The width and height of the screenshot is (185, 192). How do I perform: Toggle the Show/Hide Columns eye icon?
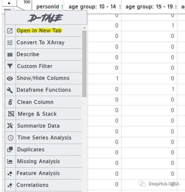(x=10, y=79)
